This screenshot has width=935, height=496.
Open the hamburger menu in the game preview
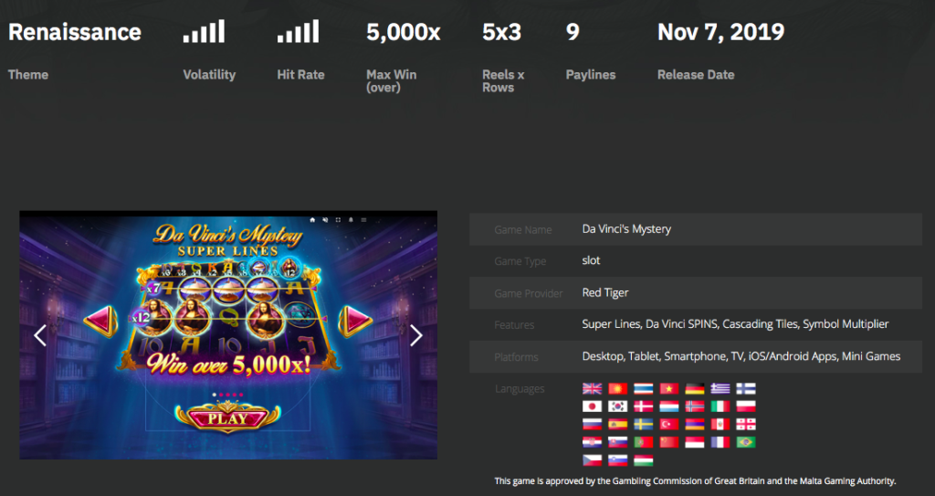(x=363, y=219)
